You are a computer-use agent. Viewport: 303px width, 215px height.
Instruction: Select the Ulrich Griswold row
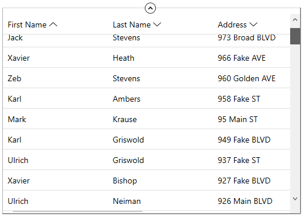[147, 159]
